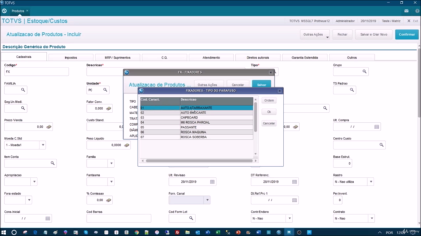Screen dimensions: 421x236
Task: Select the MS ROSCA PARCIAL row
Action: (197, 123)
